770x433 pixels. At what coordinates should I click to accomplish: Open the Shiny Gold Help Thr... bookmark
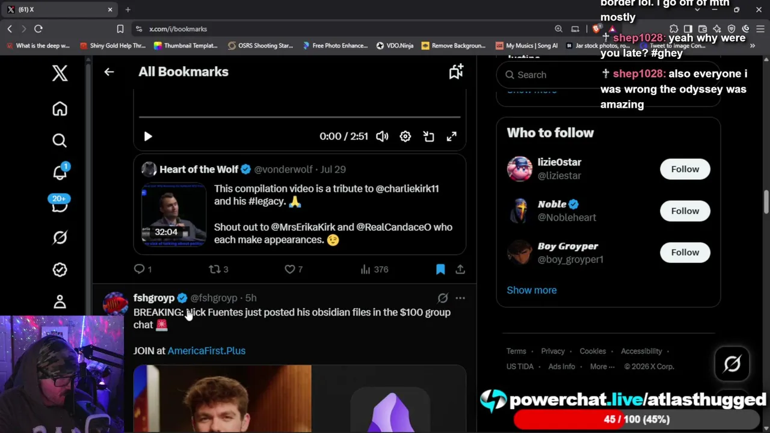[x=112, y=46]
